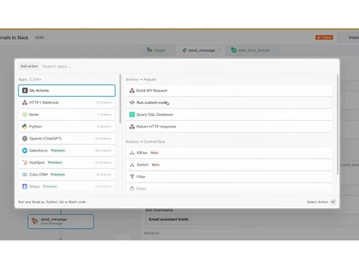Click the My Actions X icon
Image resolution: width=359 pixels, height=269 pixels.
click(25, 90)
